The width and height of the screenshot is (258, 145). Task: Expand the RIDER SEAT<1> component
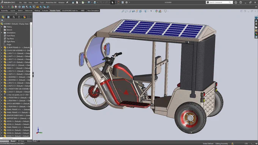click(2, 65)
